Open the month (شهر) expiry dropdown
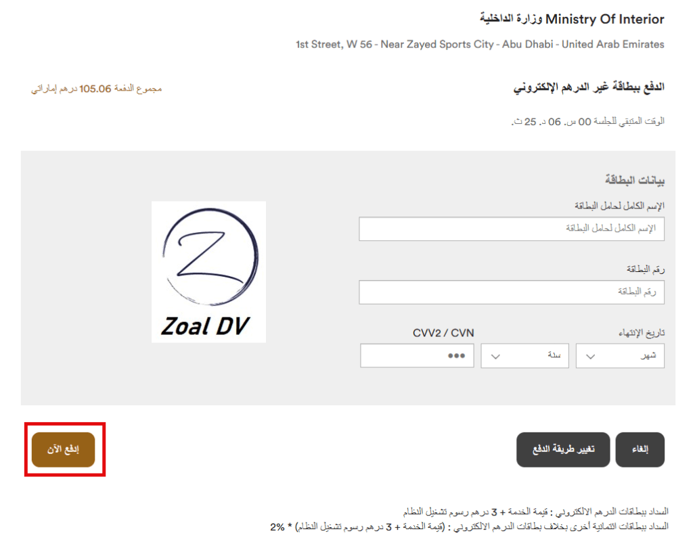 tap(620, 356)
